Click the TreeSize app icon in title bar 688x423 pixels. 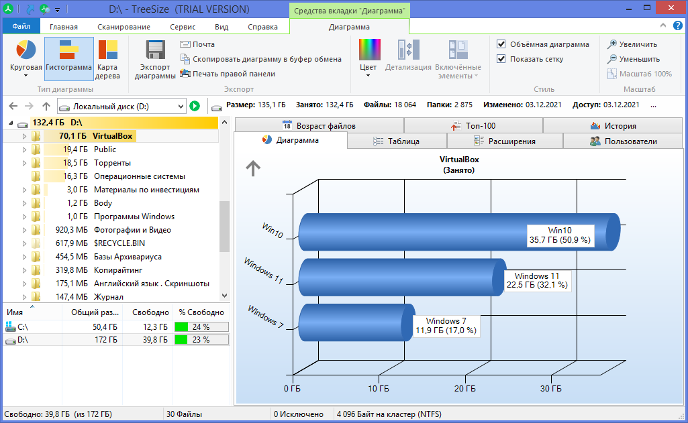coord(7,8)
